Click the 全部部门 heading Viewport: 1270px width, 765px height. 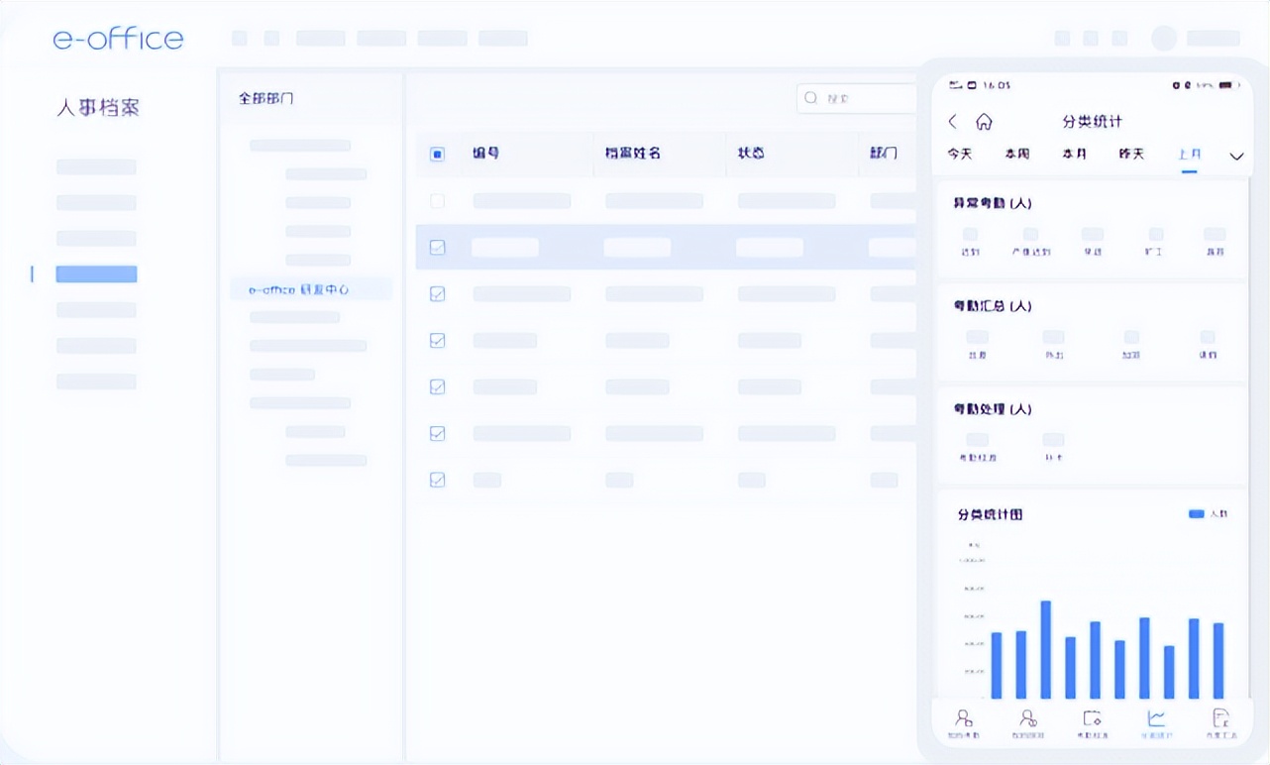(x=265, y=99)
